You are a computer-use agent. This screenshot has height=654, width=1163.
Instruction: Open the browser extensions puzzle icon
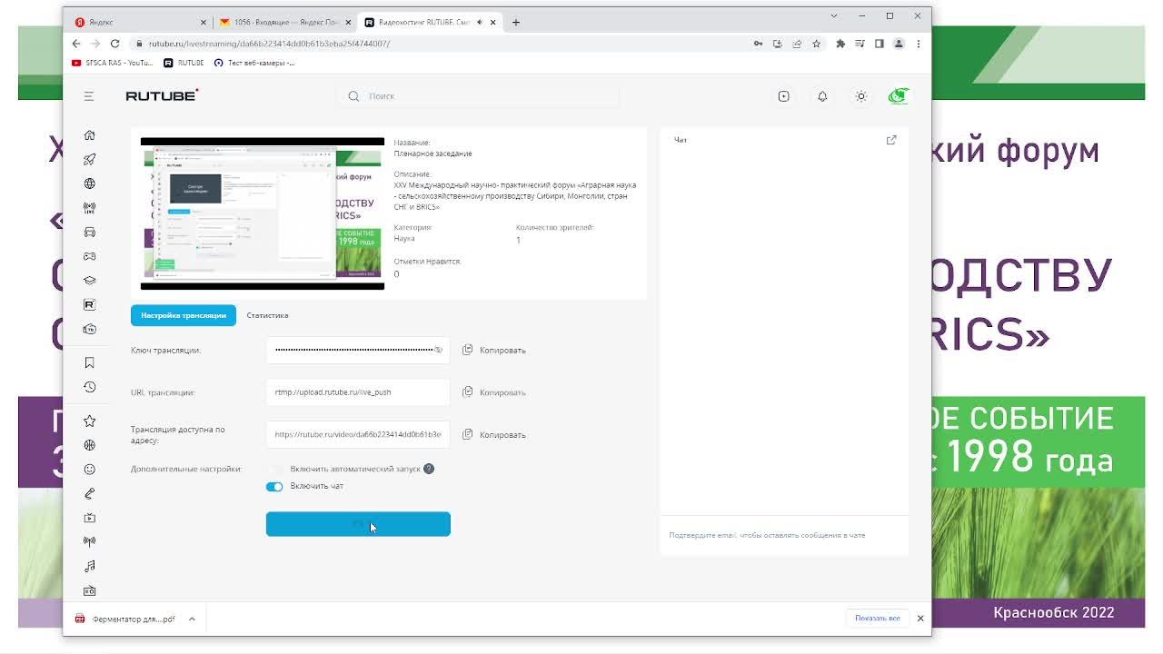[x=840, y=44]
